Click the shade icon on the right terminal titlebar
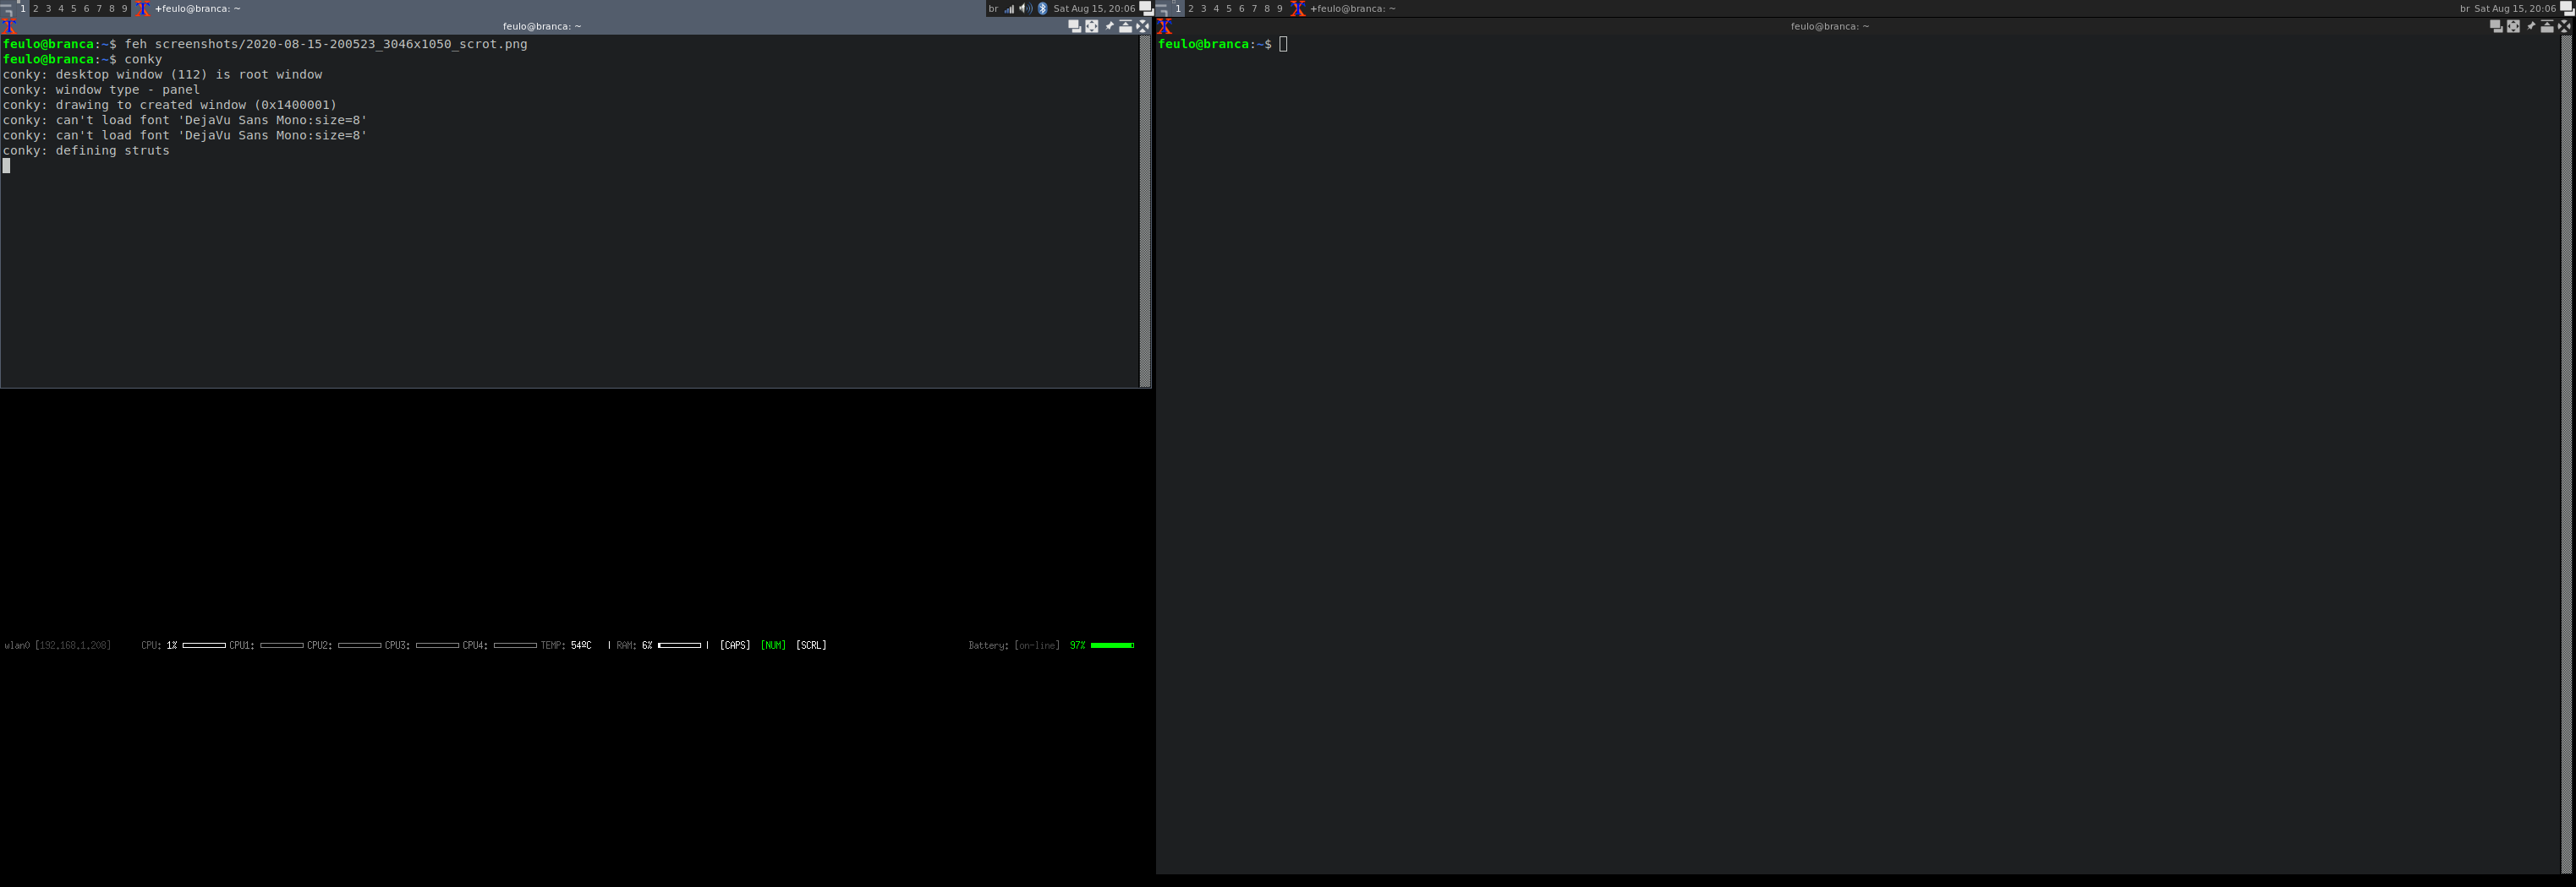Viewport: 2576px width, 887px height. 2547,26
